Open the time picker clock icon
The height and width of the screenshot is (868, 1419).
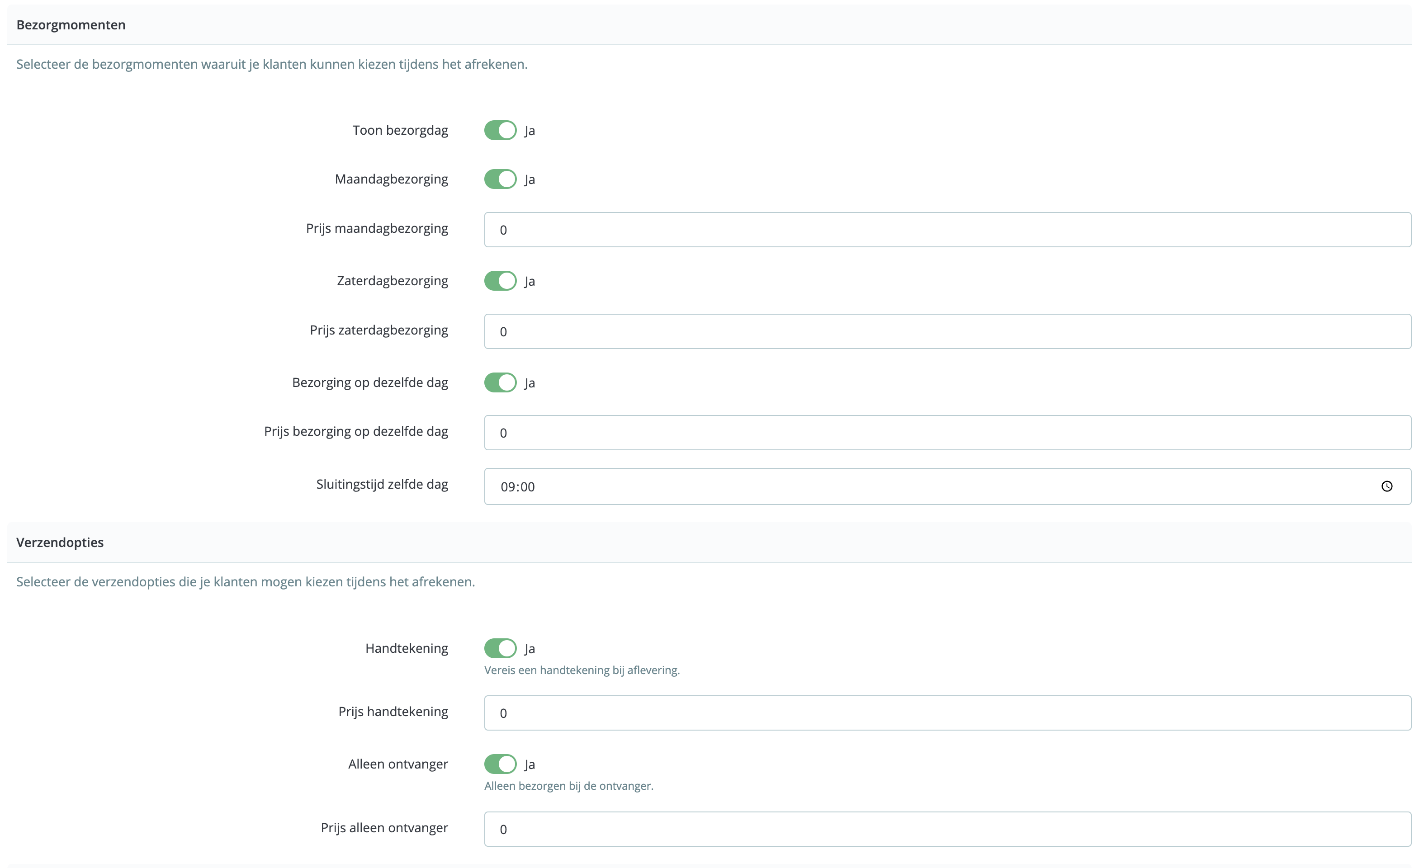click(x=1388, y=486)
